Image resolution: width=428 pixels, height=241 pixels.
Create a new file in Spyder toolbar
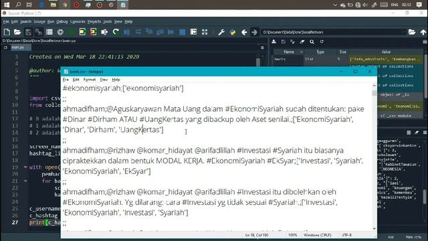7,32
